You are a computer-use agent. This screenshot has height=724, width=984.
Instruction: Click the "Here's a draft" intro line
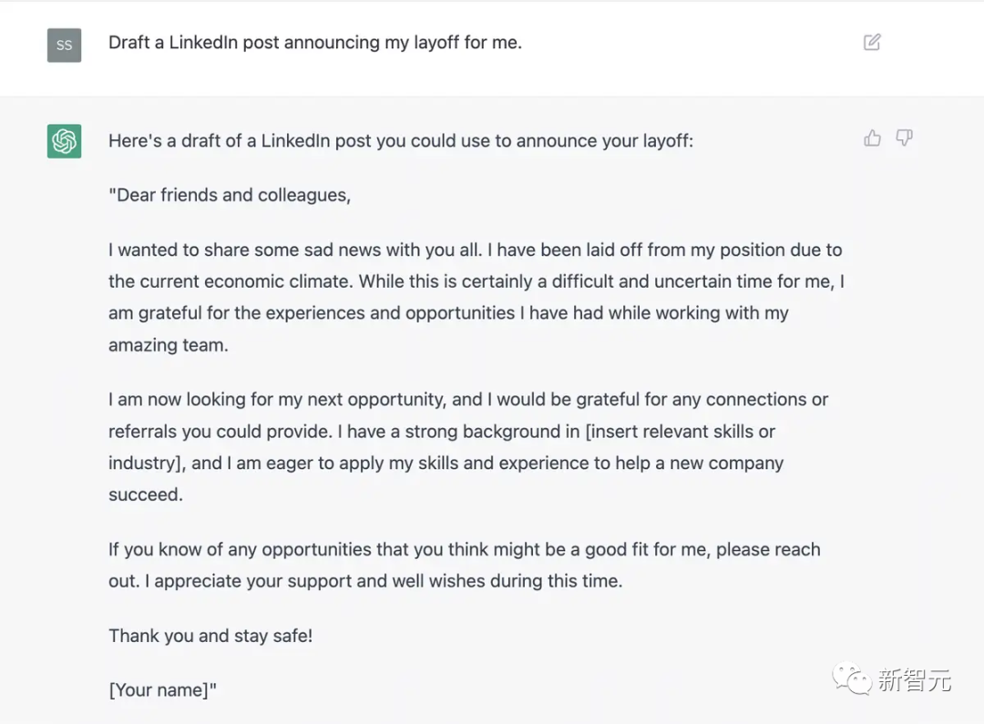(400, 141)
